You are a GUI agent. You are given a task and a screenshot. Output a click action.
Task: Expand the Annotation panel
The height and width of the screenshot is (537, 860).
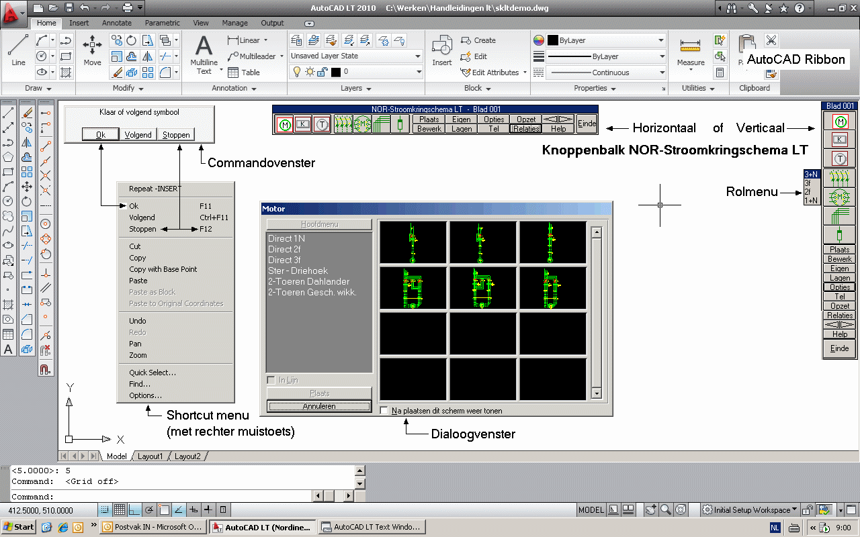(234, 88)
